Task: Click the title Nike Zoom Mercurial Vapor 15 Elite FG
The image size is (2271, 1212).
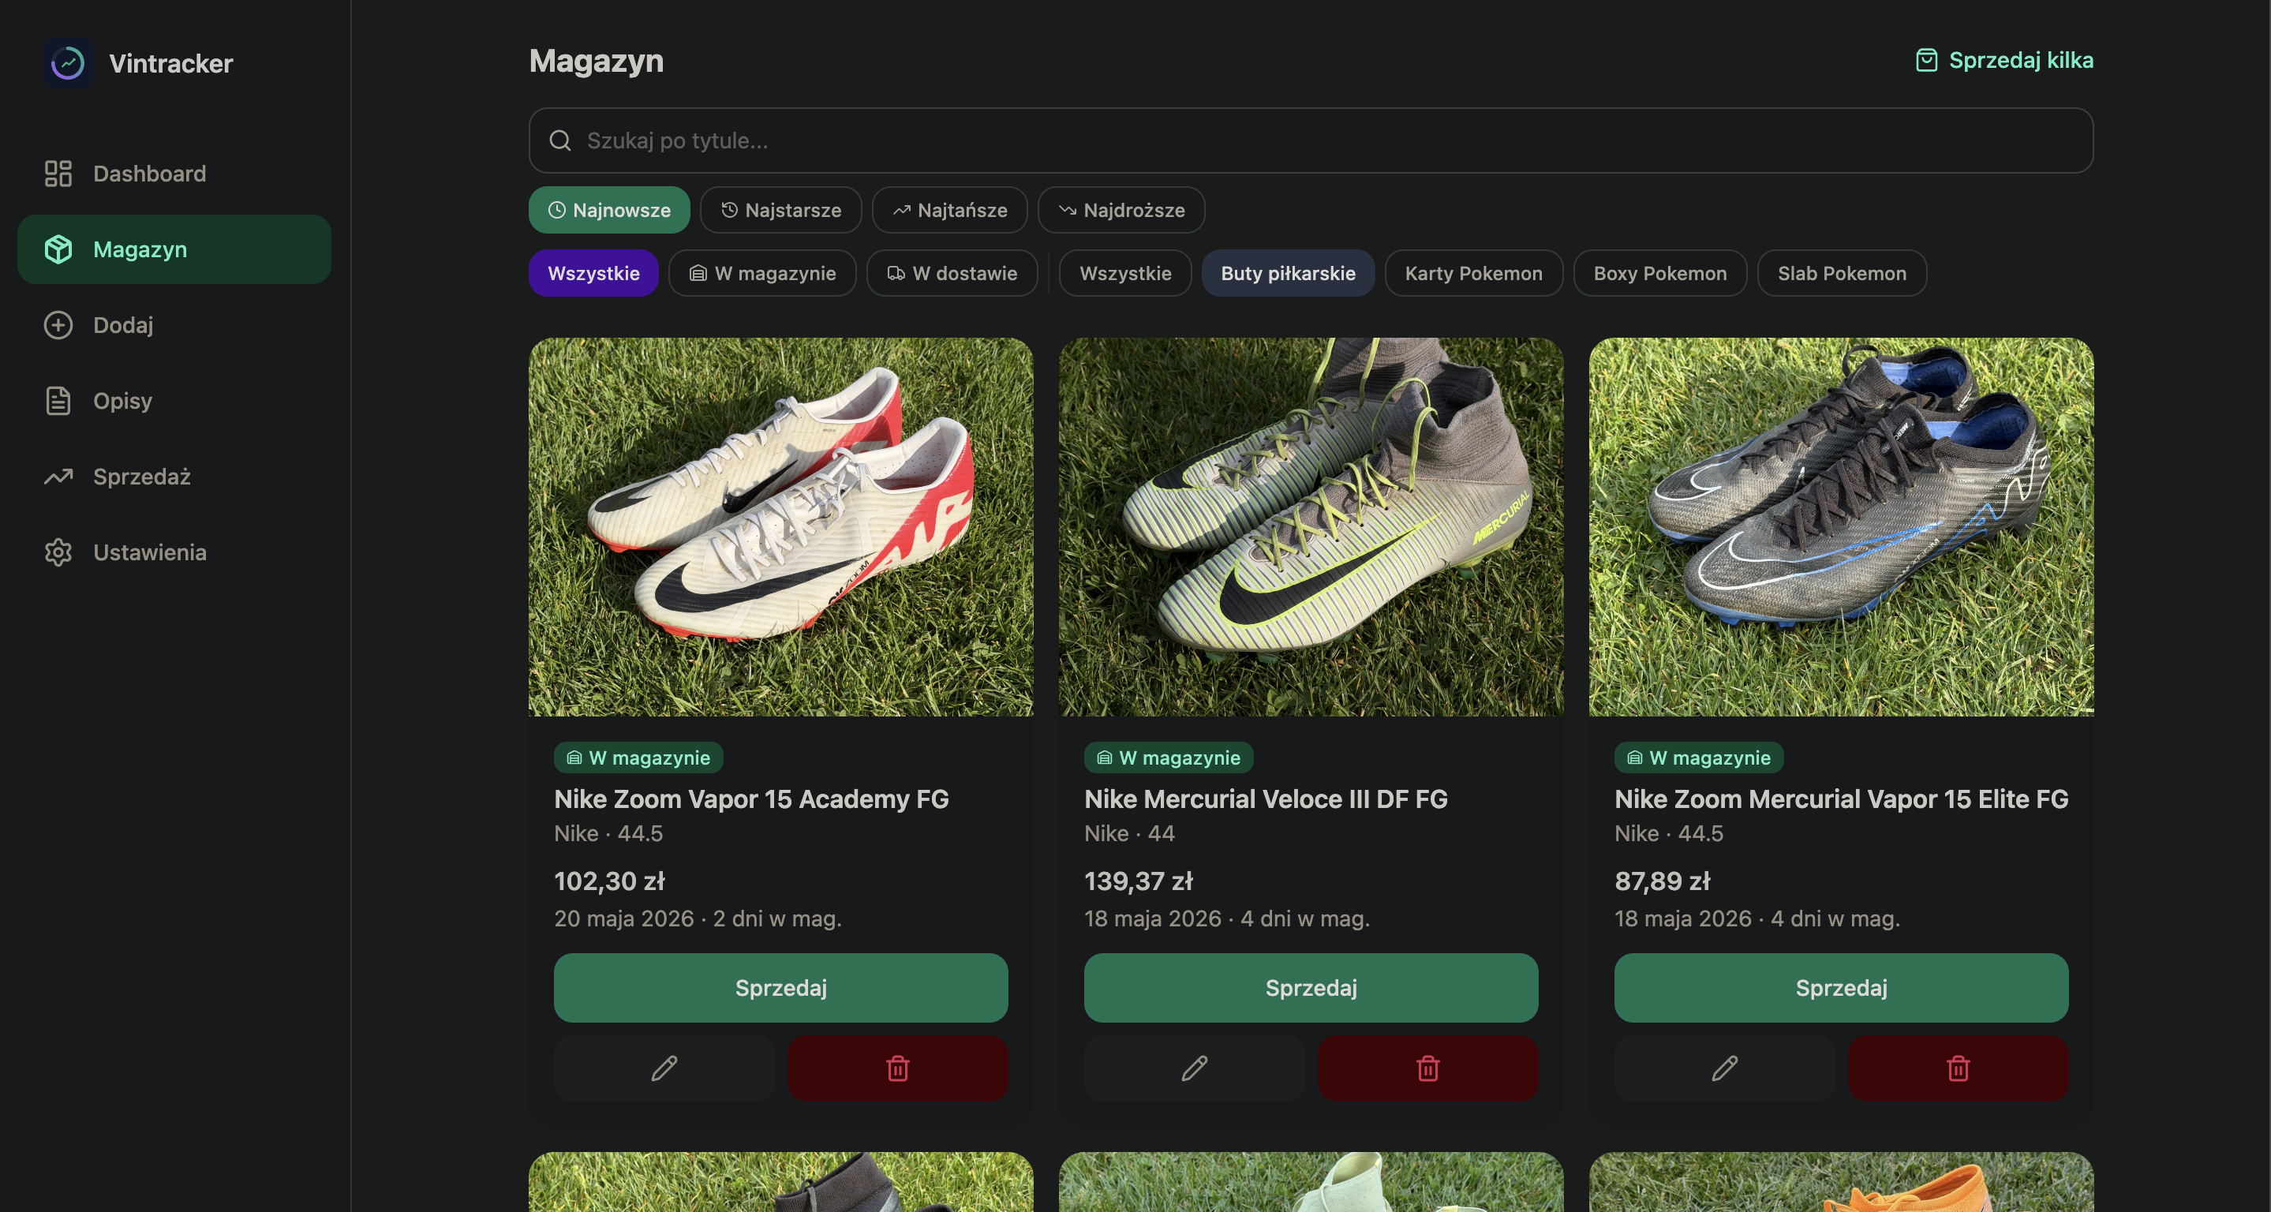Action: point(1841,799)
